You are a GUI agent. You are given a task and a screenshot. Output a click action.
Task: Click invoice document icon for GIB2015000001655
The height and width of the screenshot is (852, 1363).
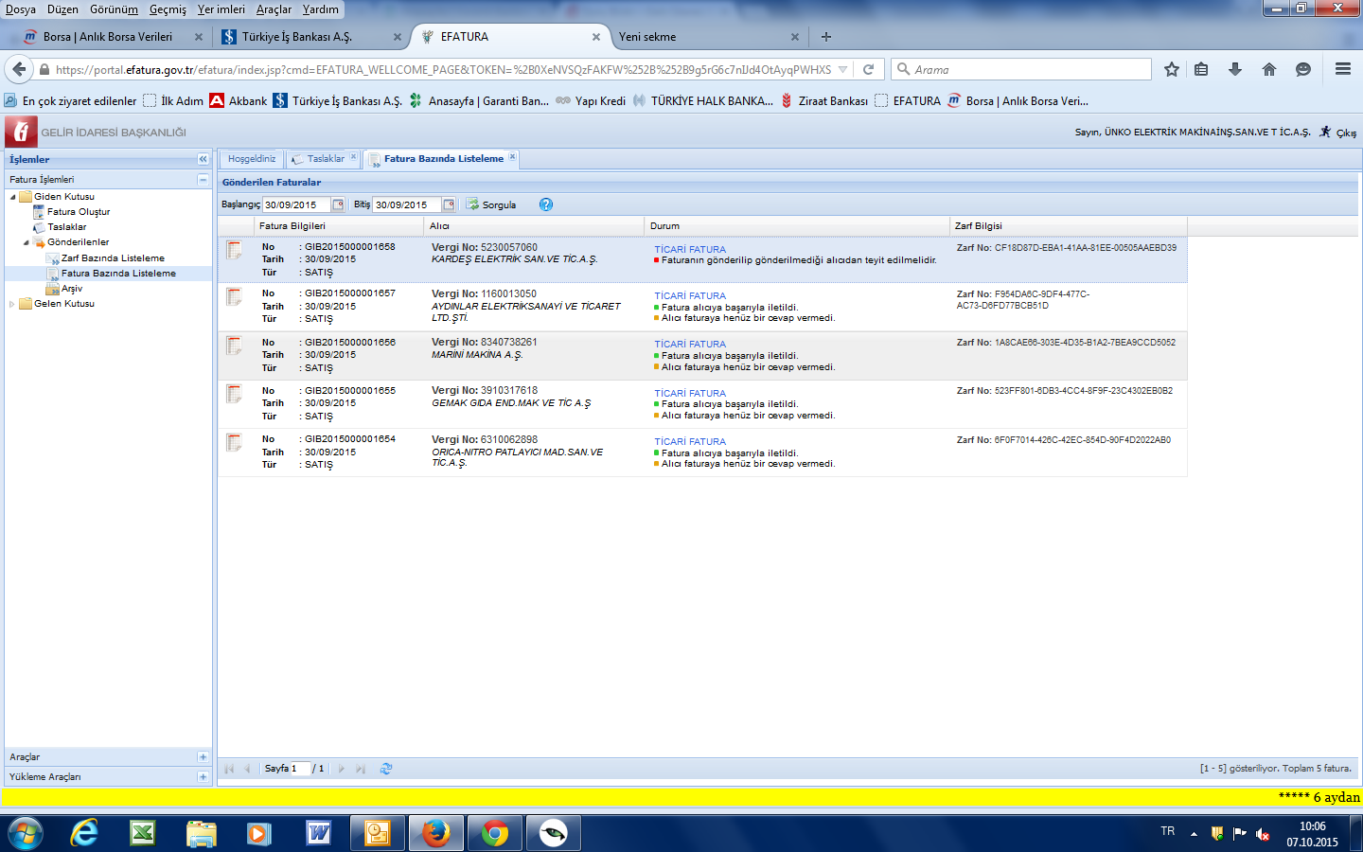click(x=235, y=394)
